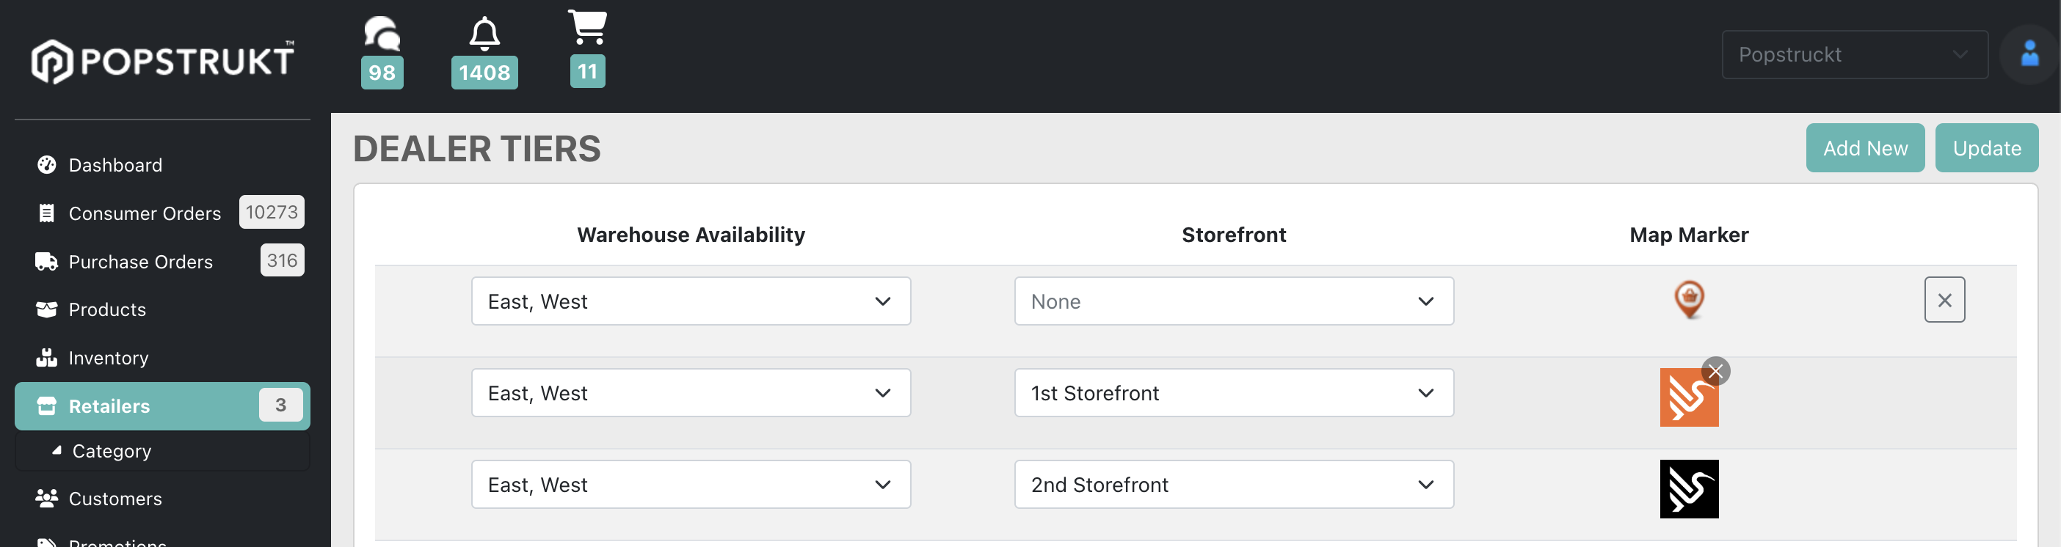The width and height of the screenshot is (2061, 547).
Task: Remove the orange map marker image
Action: click(1715, 371)
